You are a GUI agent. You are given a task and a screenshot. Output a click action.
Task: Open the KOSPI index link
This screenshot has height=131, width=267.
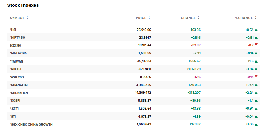pos(15,101)
